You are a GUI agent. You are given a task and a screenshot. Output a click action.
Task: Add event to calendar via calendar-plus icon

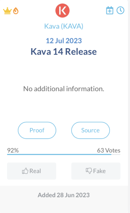(x=110, y=10)
